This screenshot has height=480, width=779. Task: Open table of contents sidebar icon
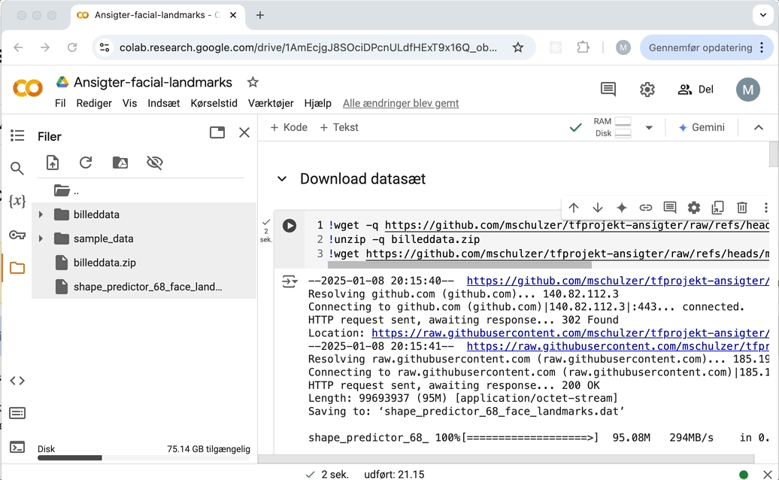[17, 135]
